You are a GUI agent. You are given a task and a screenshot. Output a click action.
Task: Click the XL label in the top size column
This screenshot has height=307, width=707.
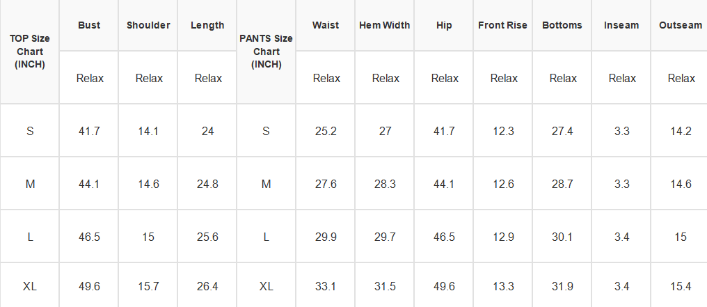coord(30,286)
